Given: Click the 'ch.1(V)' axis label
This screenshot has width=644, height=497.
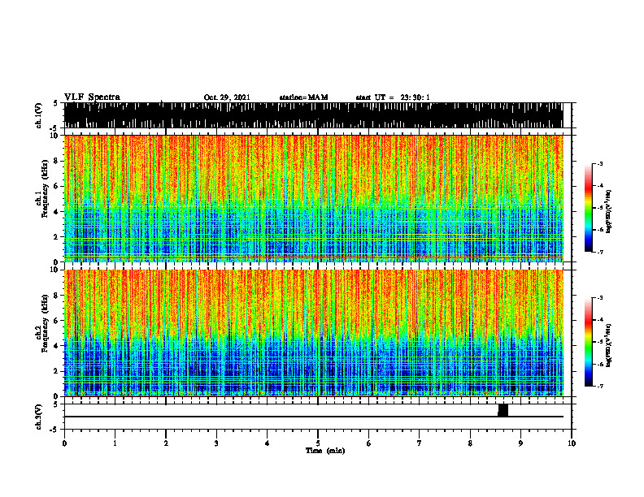Looking at the screenshot, I should pos(39,115).
